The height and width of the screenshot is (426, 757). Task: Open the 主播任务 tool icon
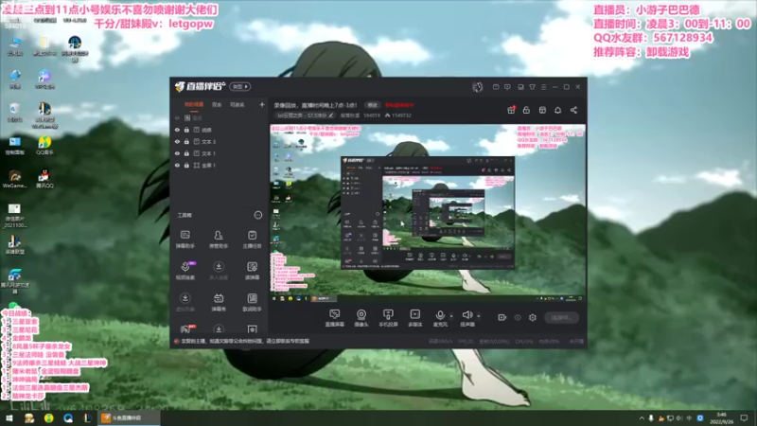tap(252, 240)
